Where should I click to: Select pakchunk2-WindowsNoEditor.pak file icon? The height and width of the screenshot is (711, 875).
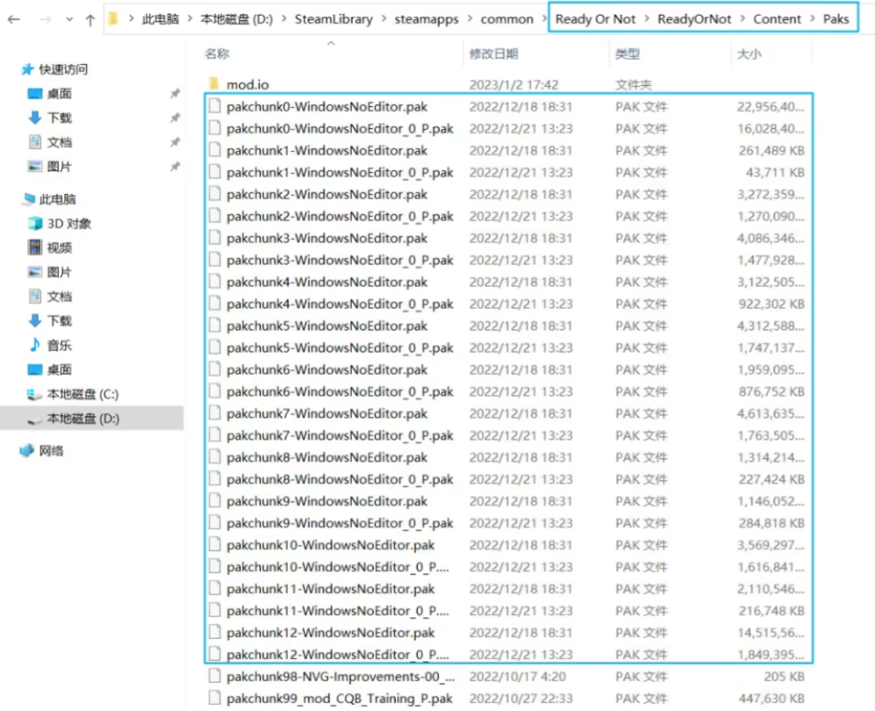[214, 193]
